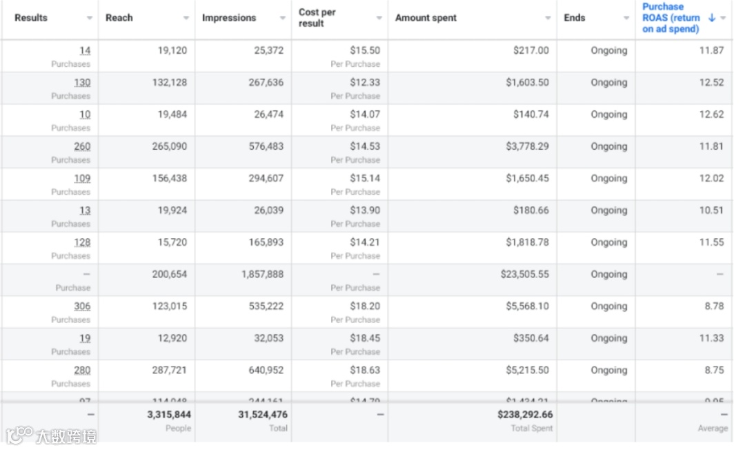Open the Impressions column dropdown arrow
The width and height of the screenshot is (745, 450).
coord(283,18)
